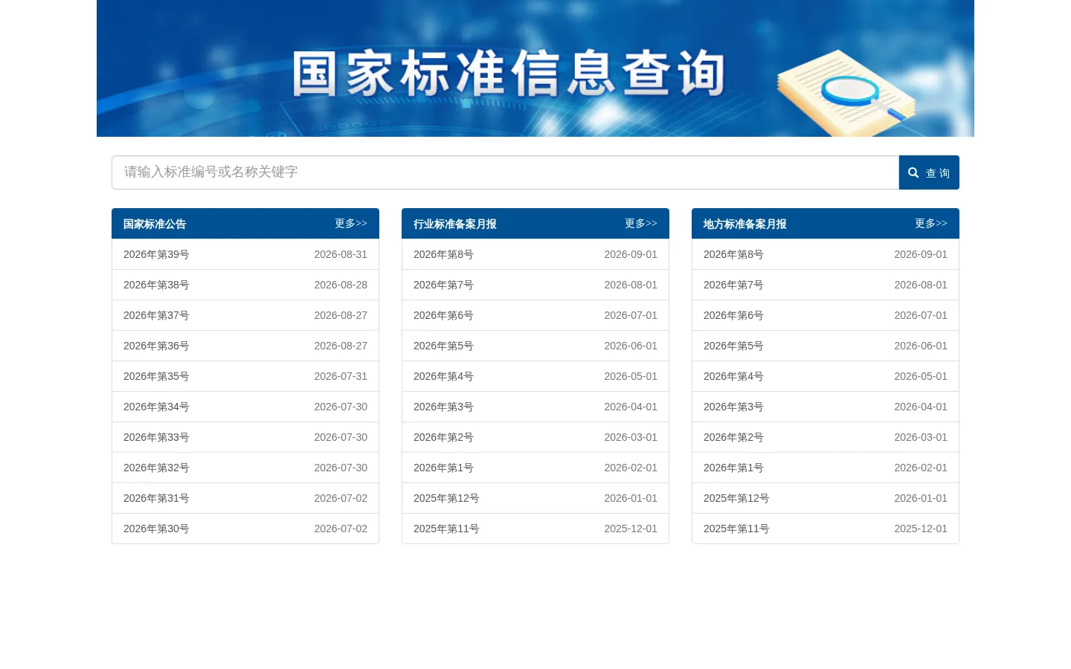
Task: Open national announcement 2026年第32号
Action: point(156,468)
